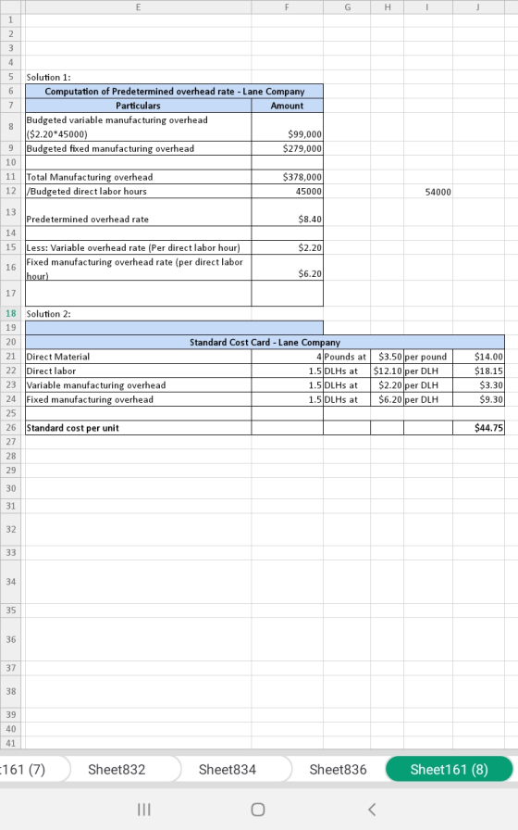Tap the Android home button icon
The width and height of the screenshot is (518, 830).
coord(258,810)
